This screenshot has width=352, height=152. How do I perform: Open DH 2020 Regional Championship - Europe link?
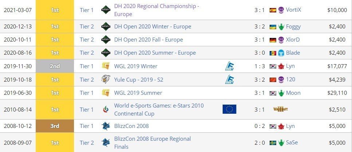157,10
